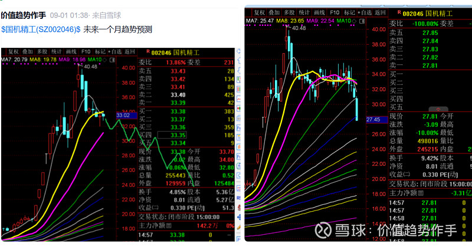The height and width of the screenshot is (246, 472).
Task: Click 标记 in the left chart toolbar
Action: [x=100, y=52]
